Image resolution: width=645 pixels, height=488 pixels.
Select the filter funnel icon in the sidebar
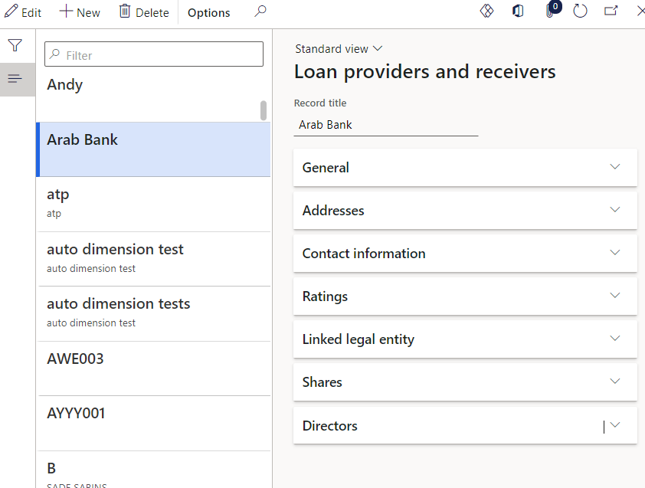[x=15, y=45]
